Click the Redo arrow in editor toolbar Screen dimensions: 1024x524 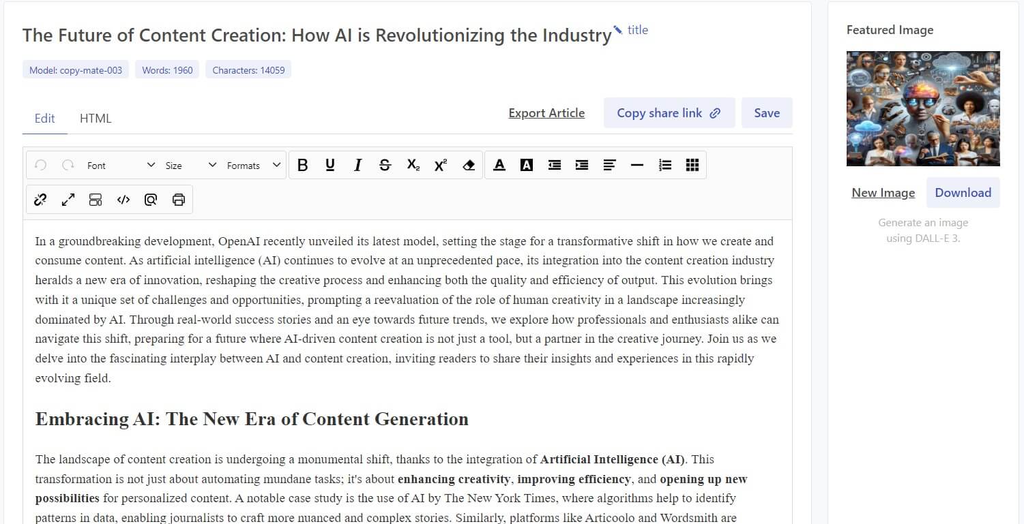(x=68, y=165)
